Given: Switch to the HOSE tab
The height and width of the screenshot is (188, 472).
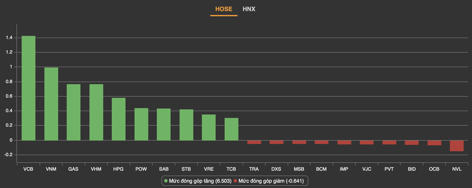Looking at the screenshot, I should (x=224, y=9).
